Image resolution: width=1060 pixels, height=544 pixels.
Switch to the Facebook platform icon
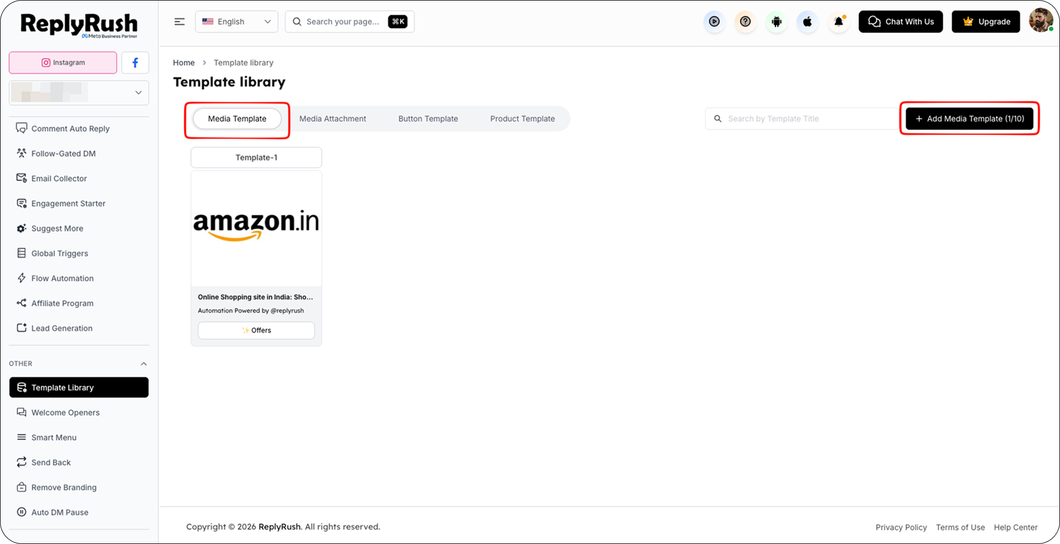(x=135, y=63)
